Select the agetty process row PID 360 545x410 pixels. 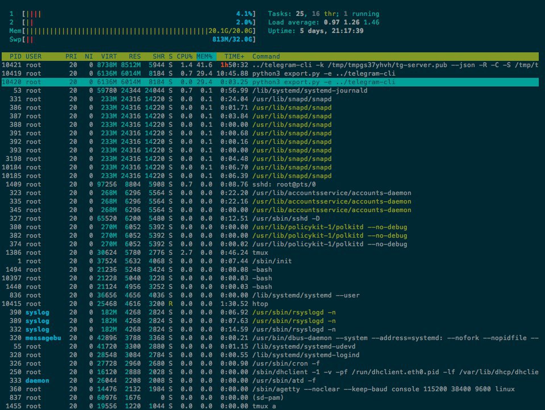point(270,389)
